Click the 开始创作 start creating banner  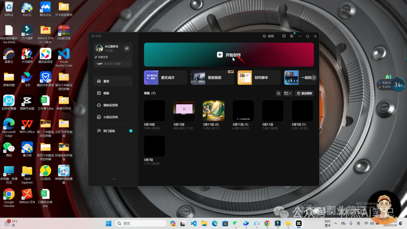[229, 55]
